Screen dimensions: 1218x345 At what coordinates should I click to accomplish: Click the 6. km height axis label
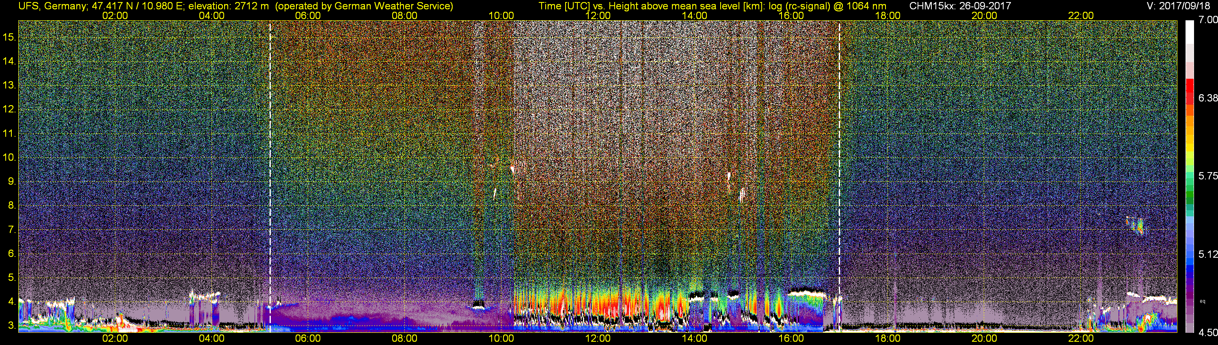[x=12, y=253]
